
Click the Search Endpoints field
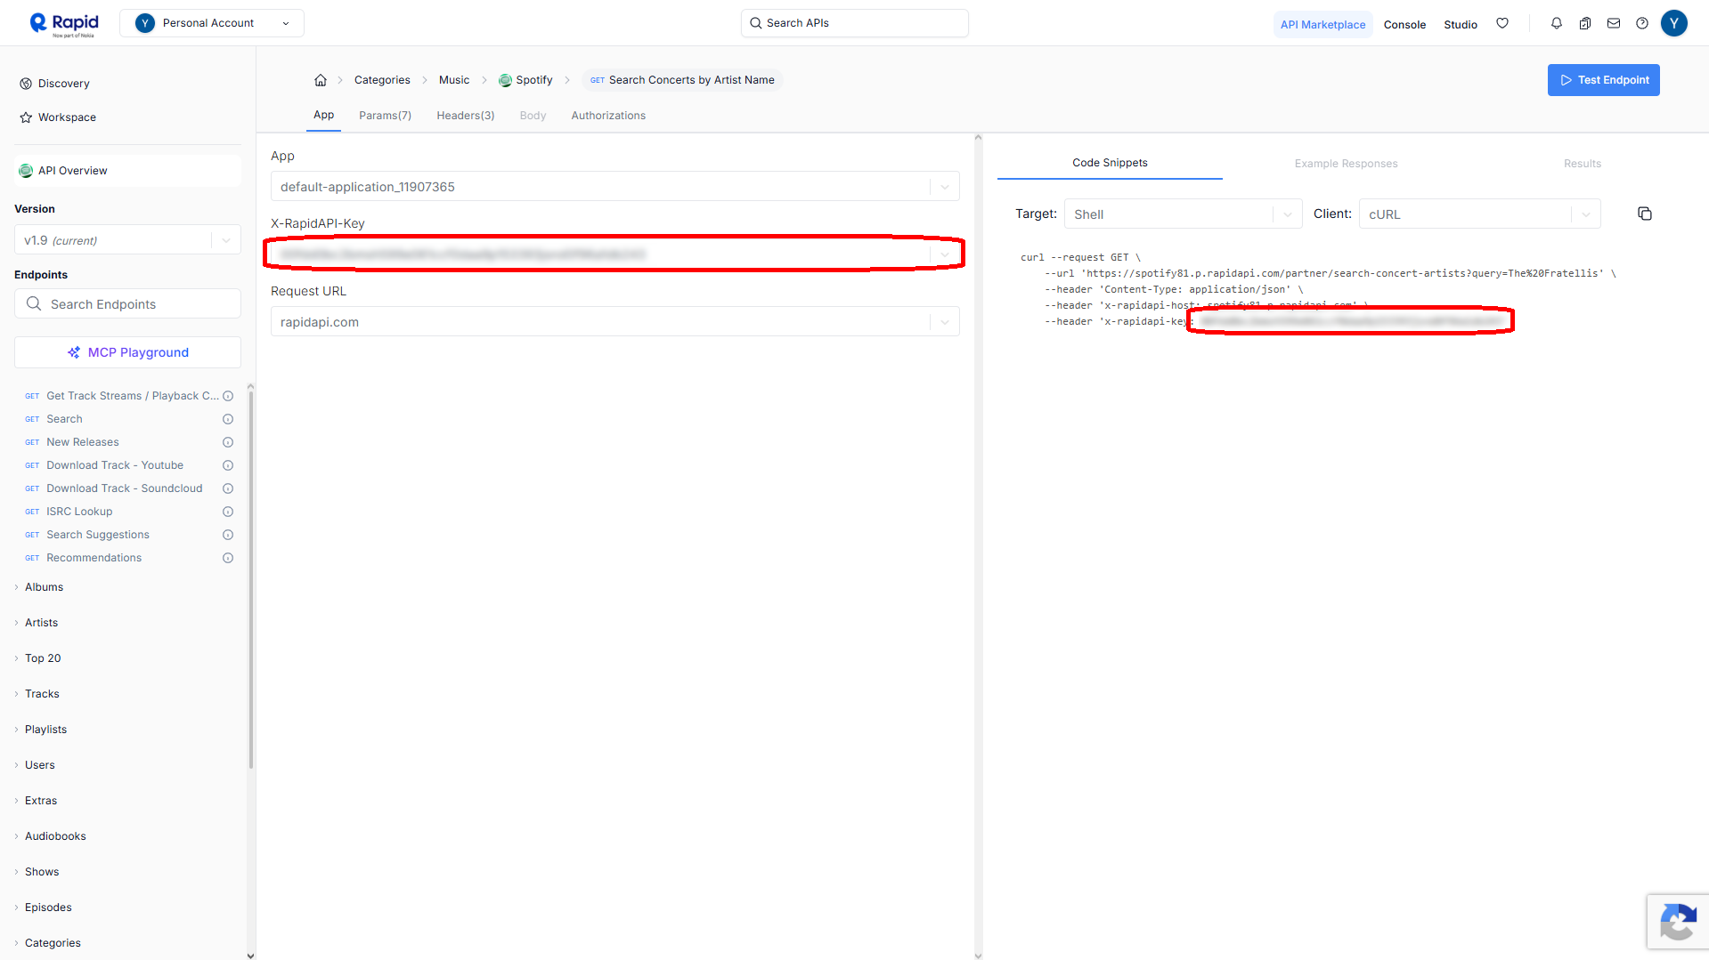pyautogui.click(x=127, y=304)
